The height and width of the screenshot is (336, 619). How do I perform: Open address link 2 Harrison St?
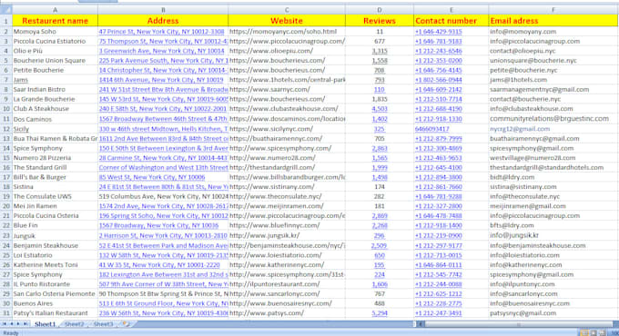(163, 235)
